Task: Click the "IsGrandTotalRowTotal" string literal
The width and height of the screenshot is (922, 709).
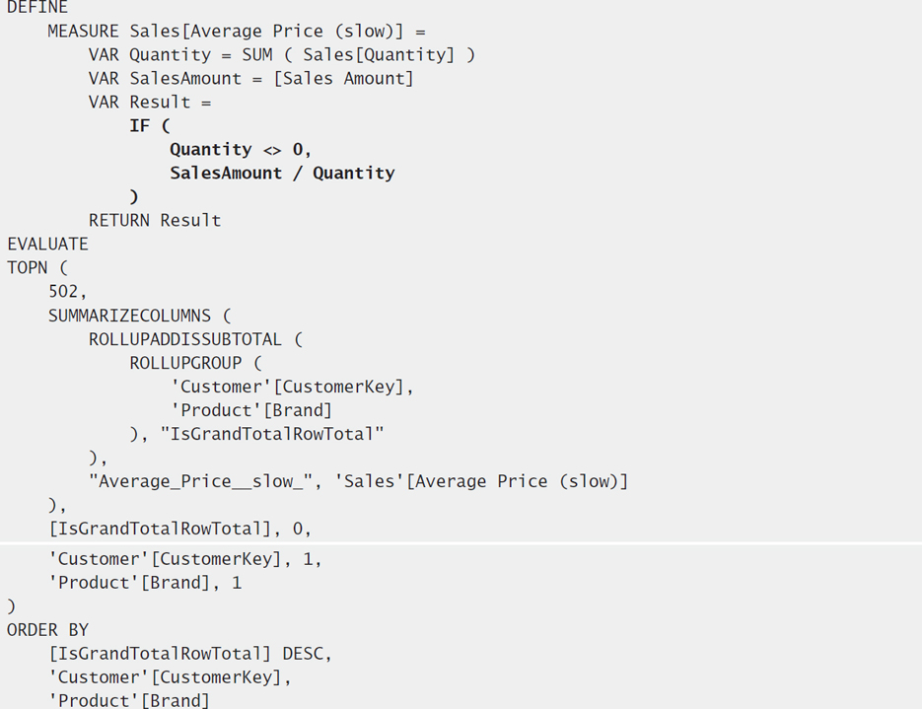Action: (x=272, y=434)
